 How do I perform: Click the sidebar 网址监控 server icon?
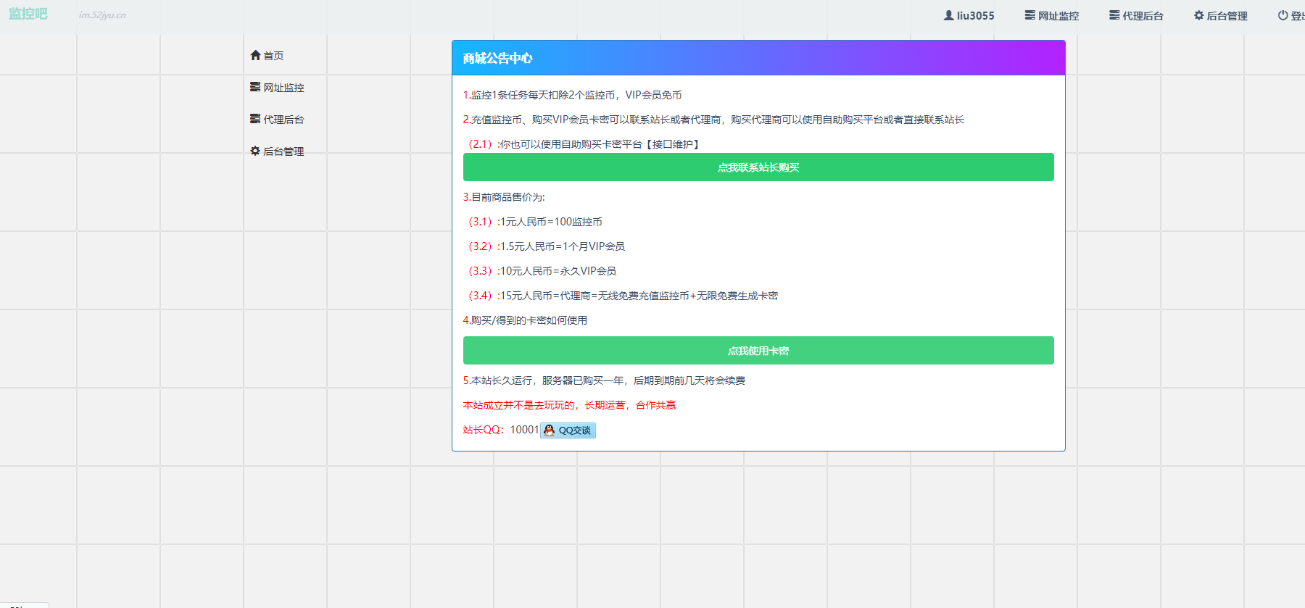coord(255,87)
